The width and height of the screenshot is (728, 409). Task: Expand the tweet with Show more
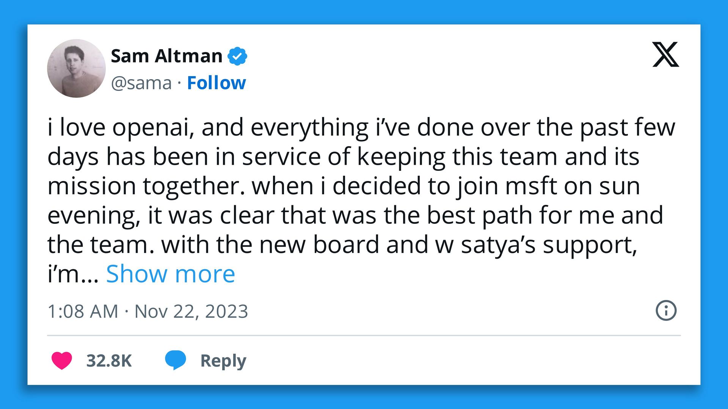click(170, 273)
